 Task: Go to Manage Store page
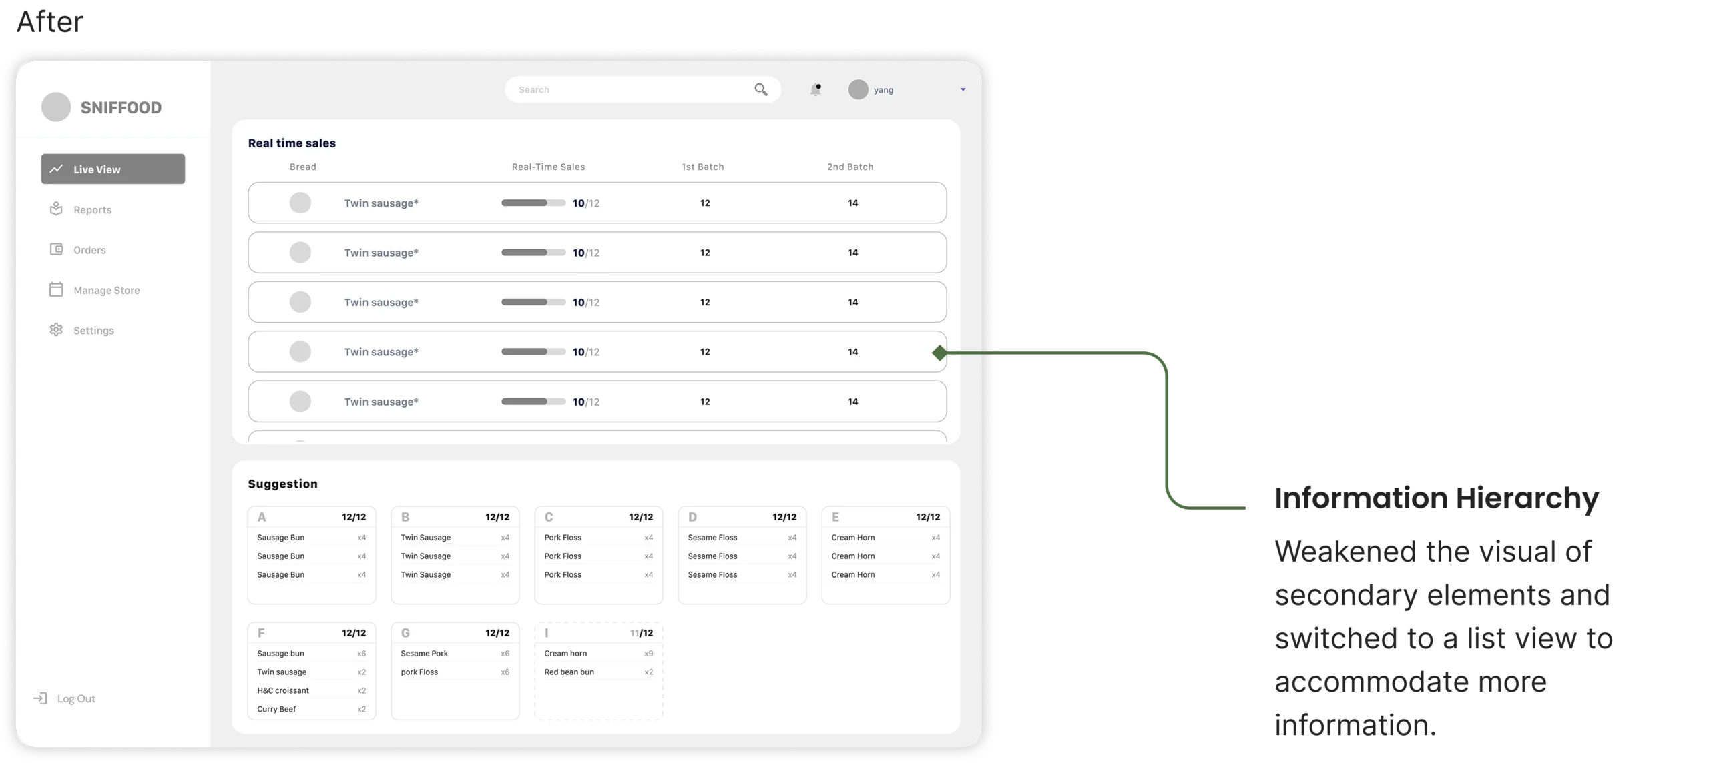pyautogui.click(x=107, y=290)
